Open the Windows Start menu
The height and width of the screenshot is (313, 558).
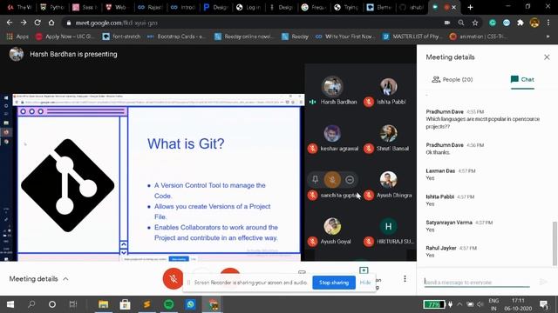(10, 304)
